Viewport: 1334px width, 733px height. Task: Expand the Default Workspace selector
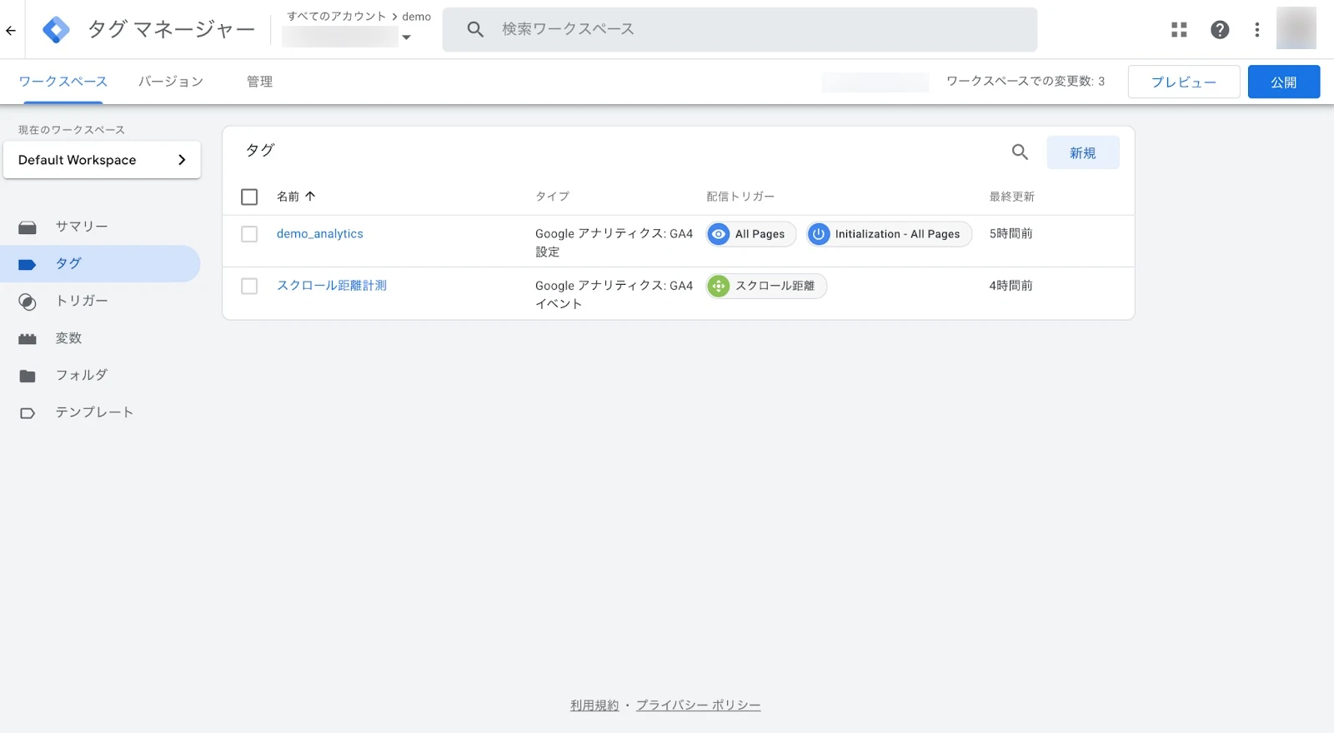[102, 160]
